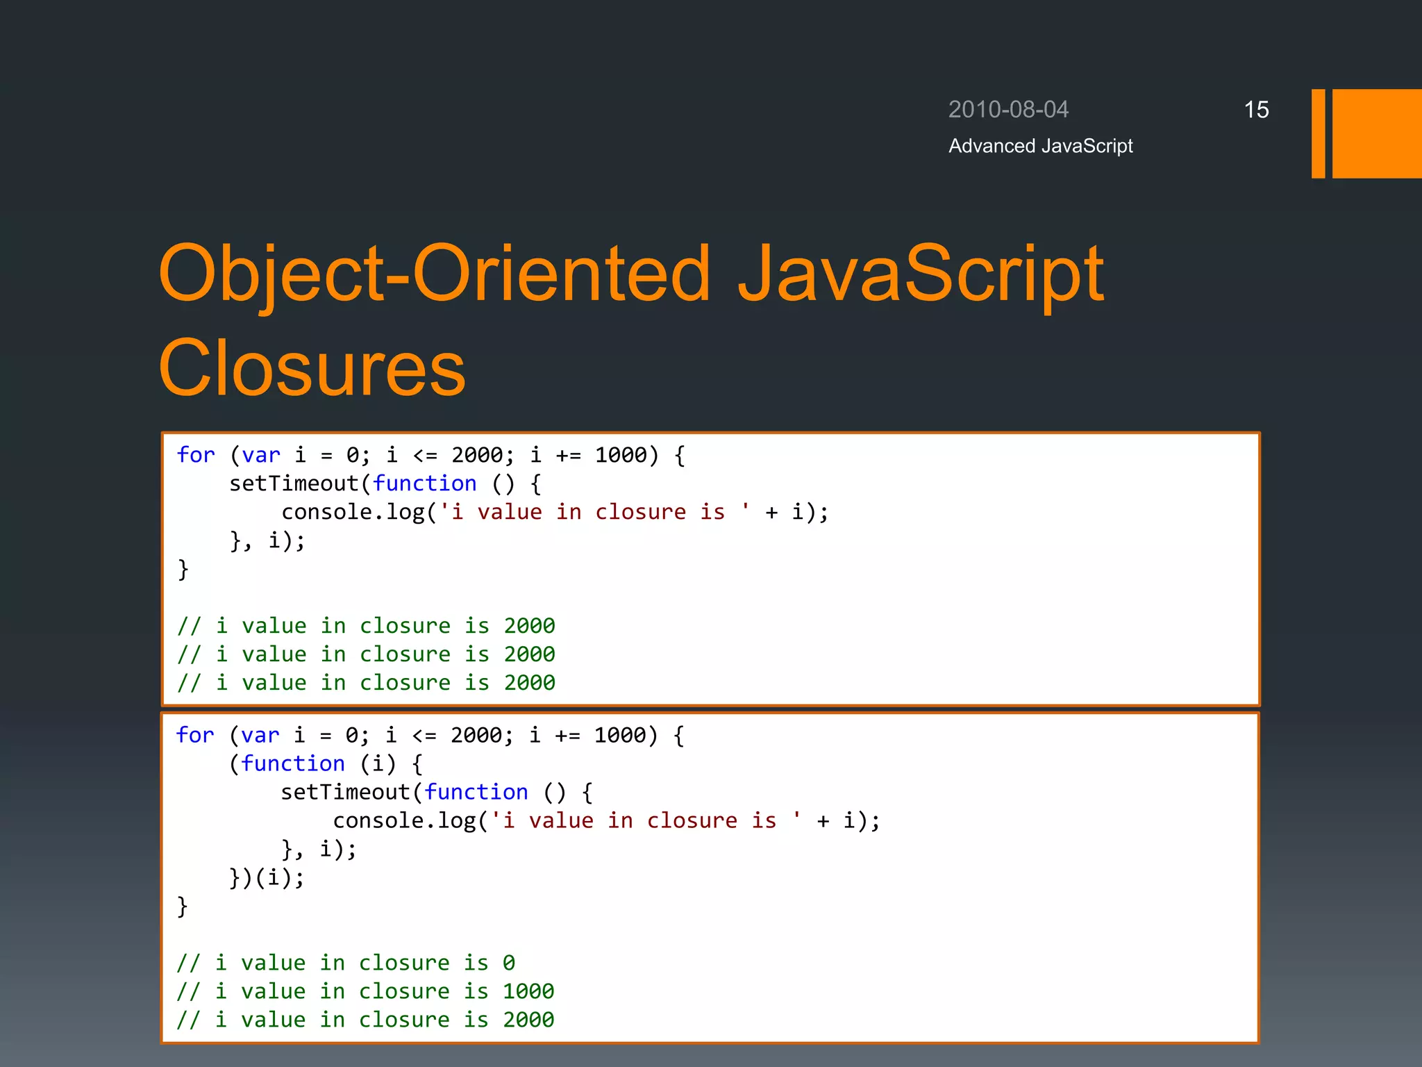Click 'setTimeout(function' in first code block
The height and width of the screenshot is (1067, 1422).
353,483
